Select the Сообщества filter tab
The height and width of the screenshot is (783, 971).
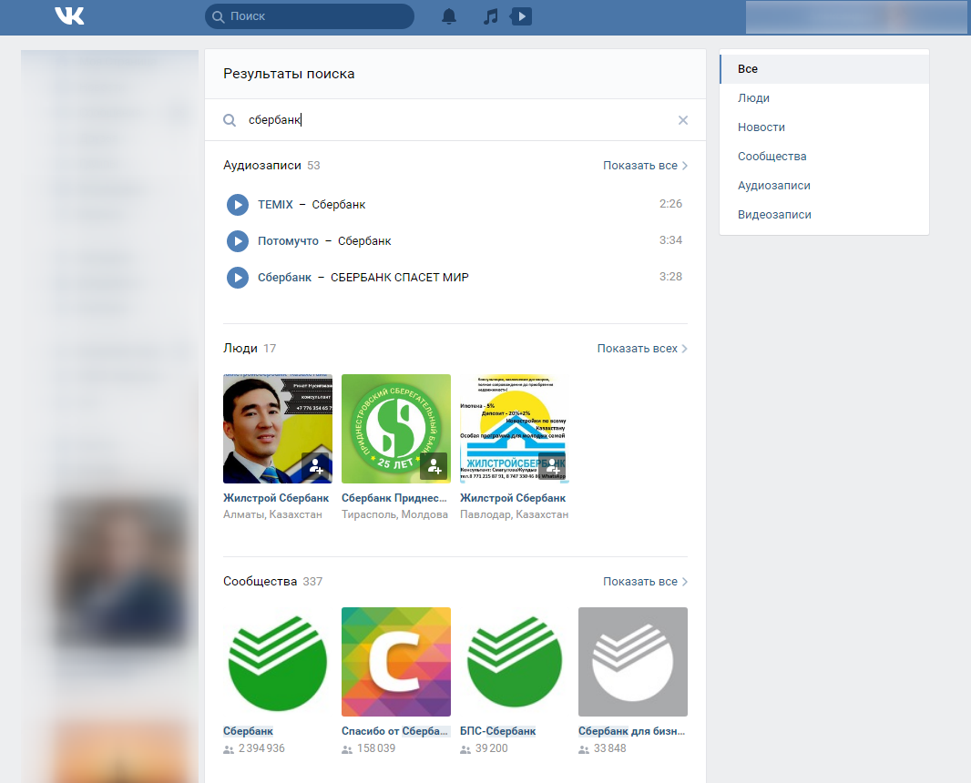pyautogui.click(x=824, y=156)
